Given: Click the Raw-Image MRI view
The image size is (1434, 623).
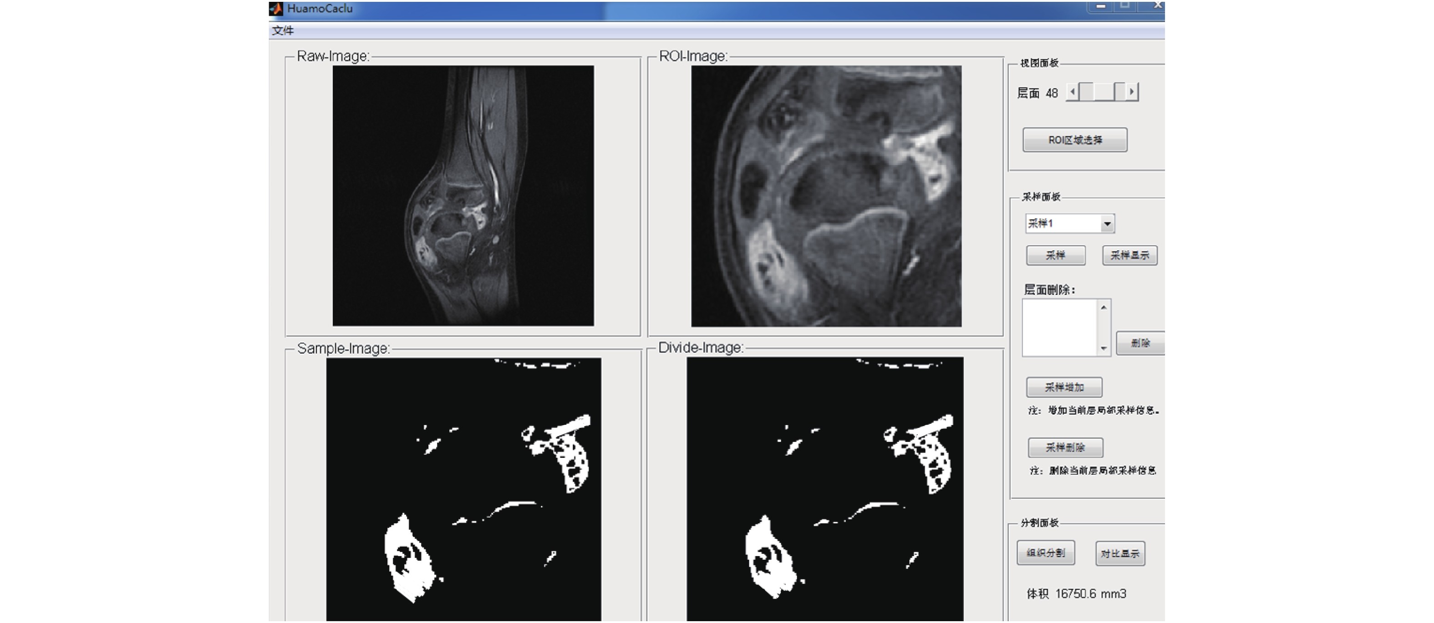Looking at the screenshot, I should [463, 196].
